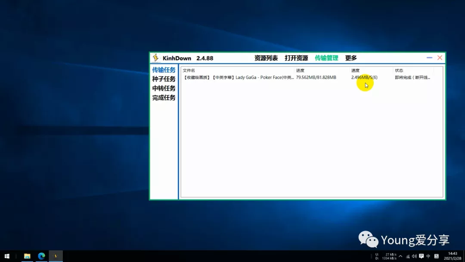
Task: Open 种子任务 in the sidebar
Action: coord(164,79)
